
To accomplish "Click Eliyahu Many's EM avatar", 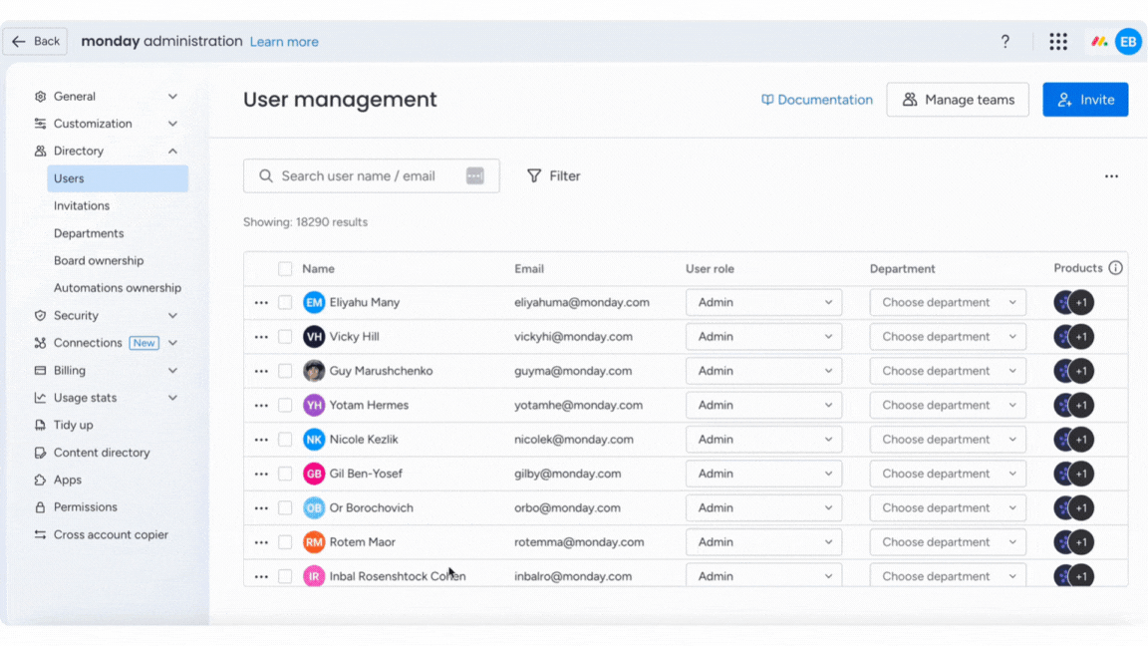I will pyautogui.click(x=314, y=302).
